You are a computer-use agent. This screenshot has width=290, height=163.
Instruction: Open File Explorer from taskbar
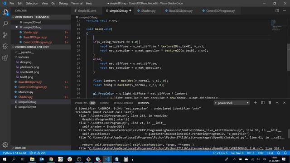[x=32, y=159]
